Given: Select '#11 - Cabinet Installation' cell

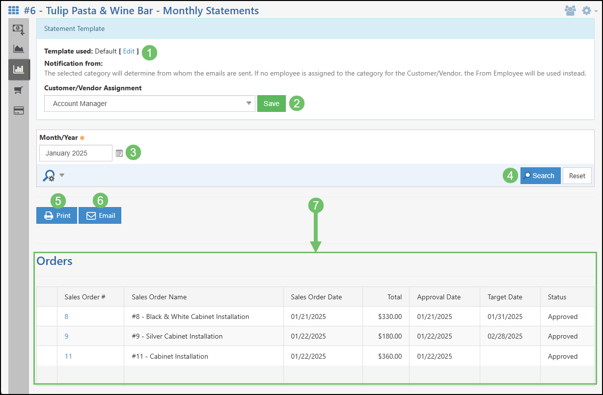Looking at the screenshot, I should tap(204, 356).
